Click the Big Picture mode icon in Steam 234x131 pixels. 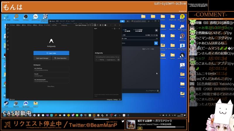click(x=149, y=21)
